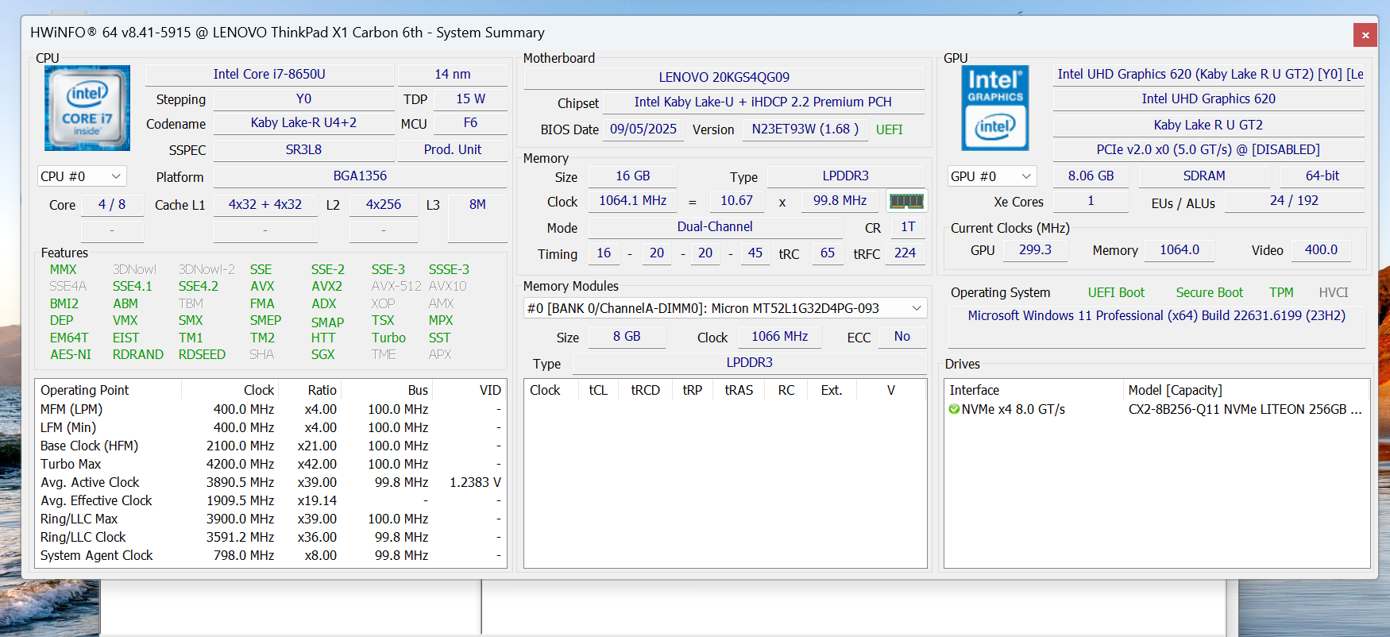Click the module Clock value 1066 MHz
Image resolution: width=1390 pixels, height=637 pixels.
[x=780, y=337]
